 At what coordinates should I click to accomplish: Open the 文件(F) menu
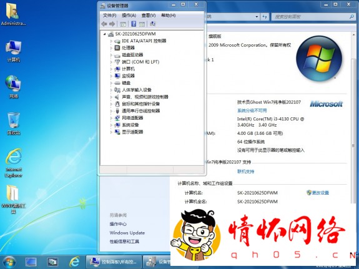point(109,16)
